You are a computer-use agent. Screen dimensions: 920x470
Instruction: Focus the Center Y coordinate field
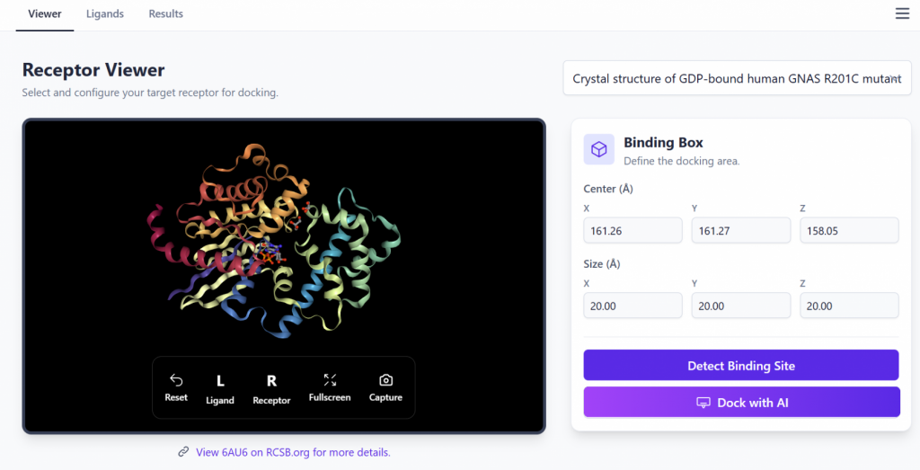tap(740, 231)
